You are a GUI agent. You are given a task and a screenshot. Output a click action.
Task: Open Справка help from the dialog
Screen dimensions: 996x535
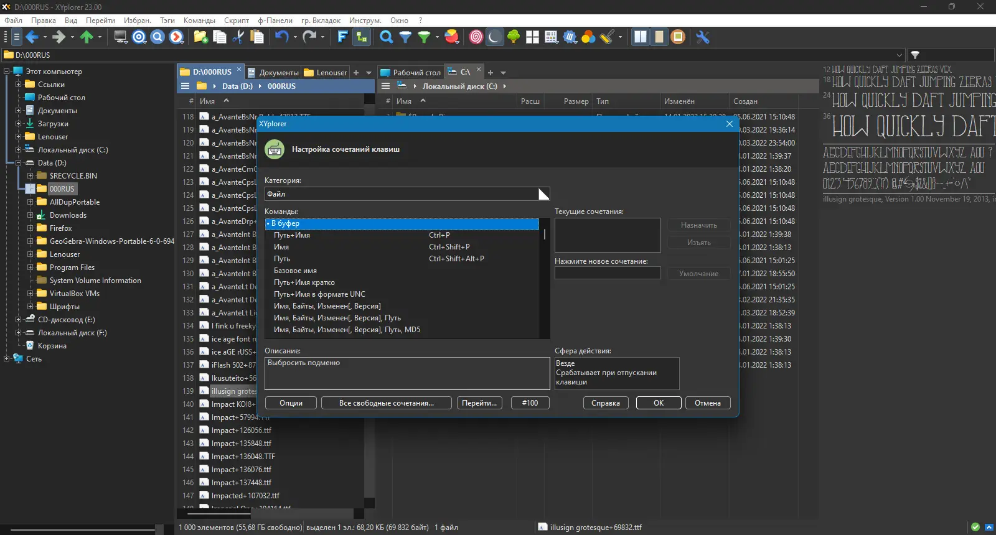pyautogui.click(x=606, y=403)
